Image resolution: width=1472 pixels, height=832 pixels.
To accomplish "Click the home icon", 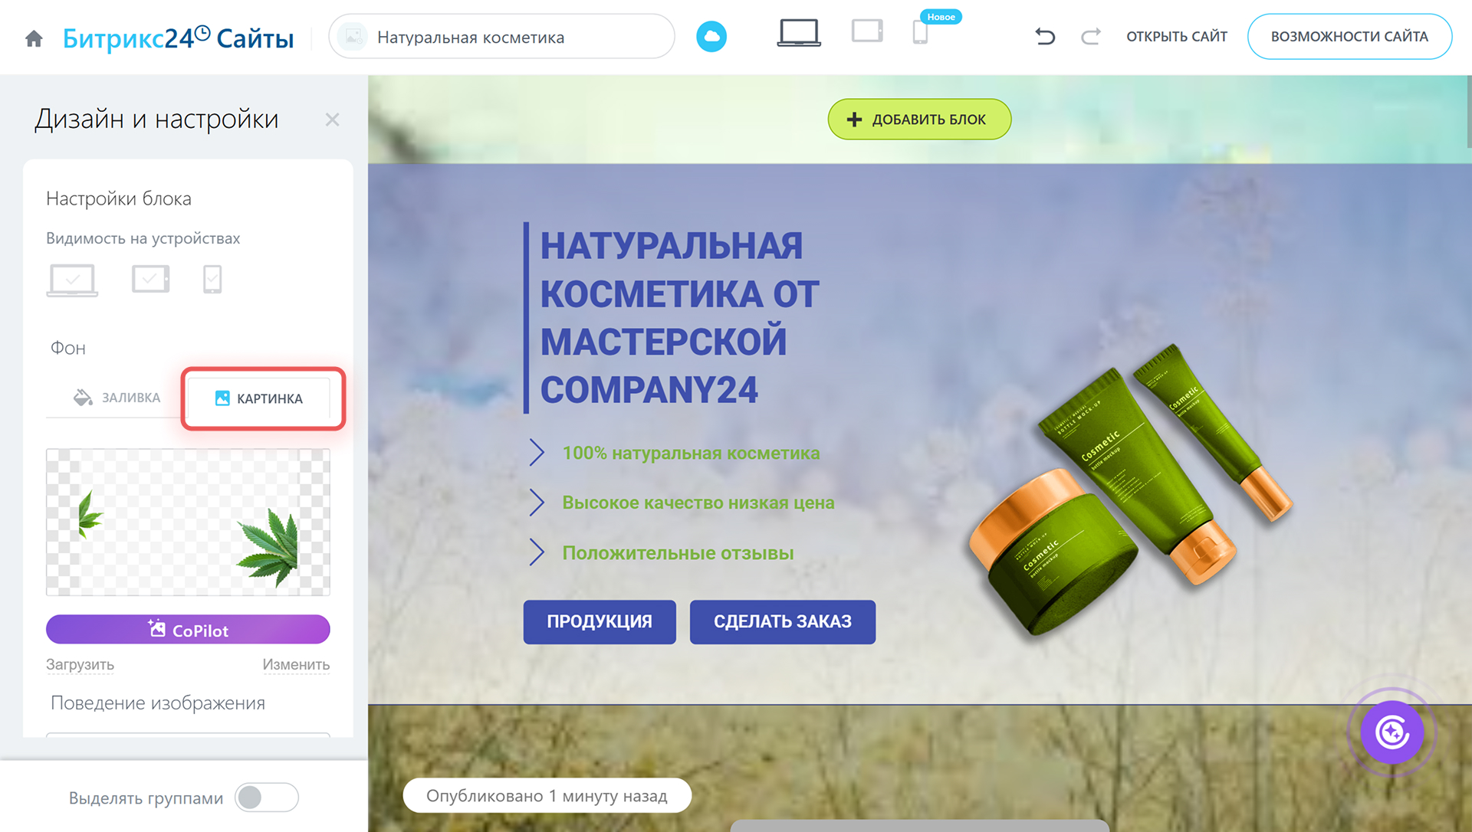I will [x=34, y=38].
